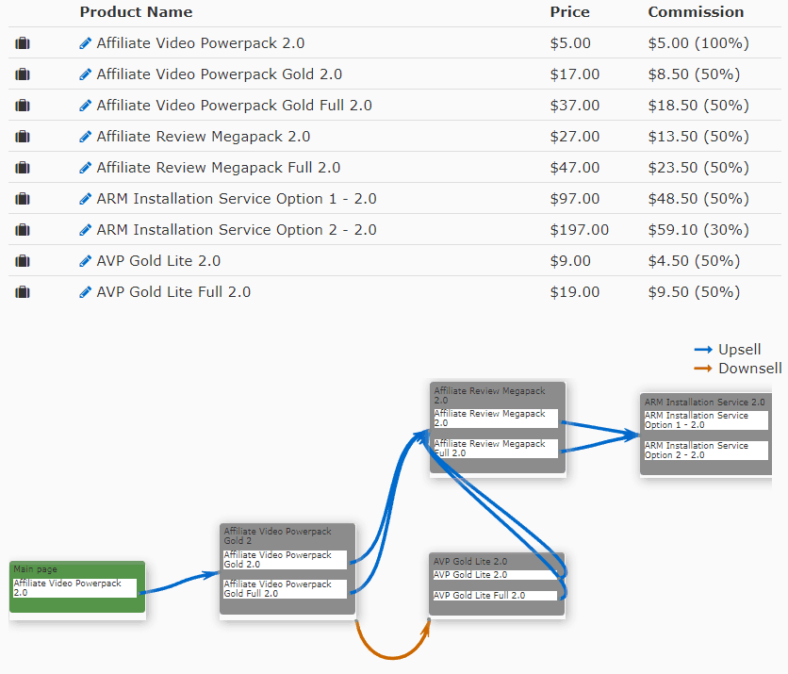This screenshot has height=674, width=788.
Task: Select the green Main page funnel node
Action: point(77,568)
